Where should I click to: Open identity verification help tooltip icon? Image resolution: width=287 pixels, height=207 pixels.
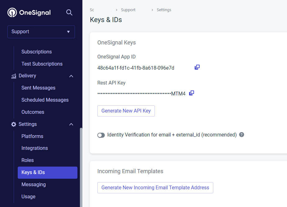pos(242,135)
